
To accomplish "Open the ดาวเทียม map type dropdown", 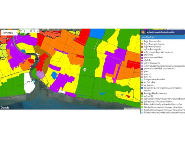I will point(9,33).
